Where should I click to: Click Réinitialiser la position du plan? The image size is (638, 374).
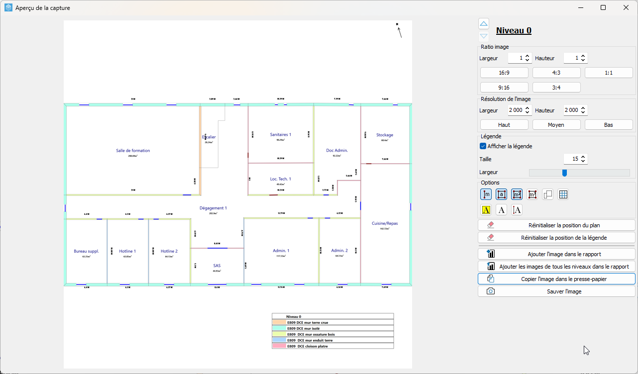point(556,225)
